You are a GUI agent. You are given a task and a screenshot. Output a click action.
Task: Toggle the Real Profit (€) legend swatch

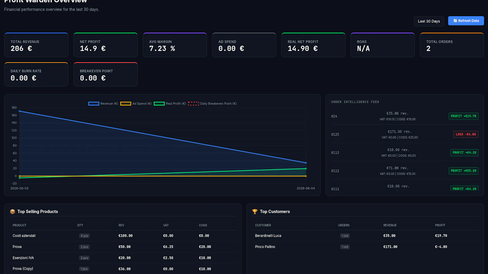pyautogui.click(x=159, y=104)
